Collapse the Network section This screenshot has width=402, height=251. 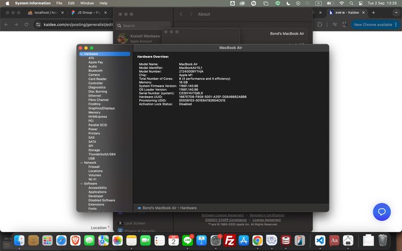pyautogui.click(x=81, y=163)
